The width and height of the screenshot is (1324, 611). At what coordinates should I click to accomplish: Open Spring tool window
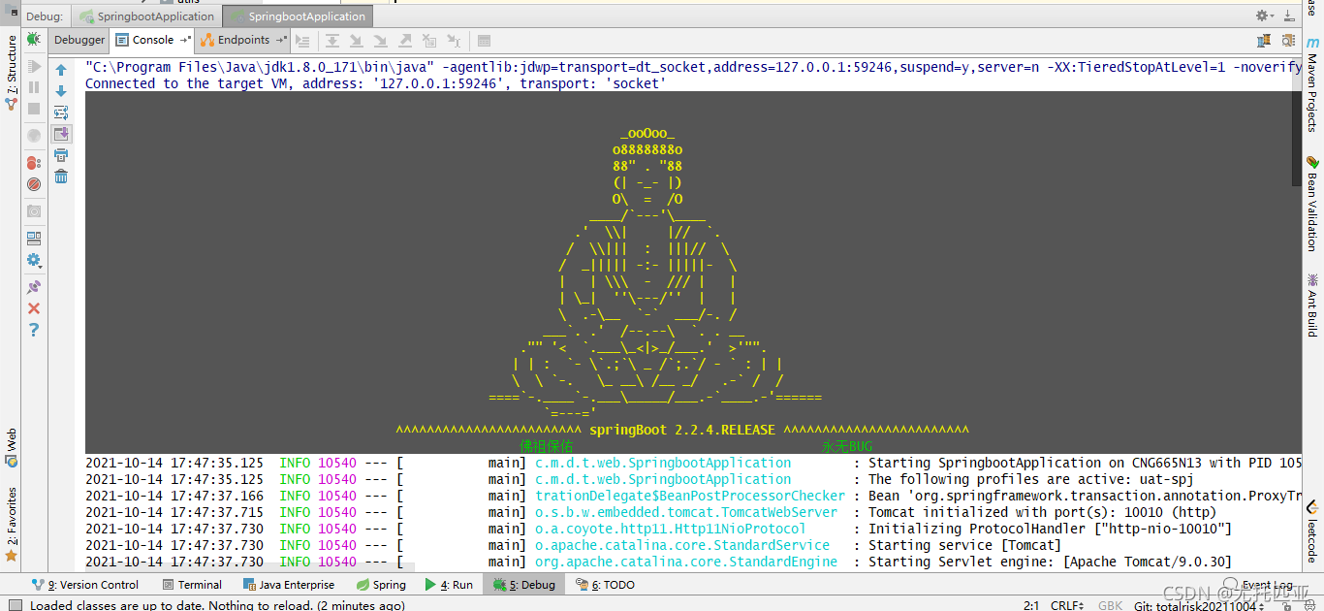pos(381,585)
